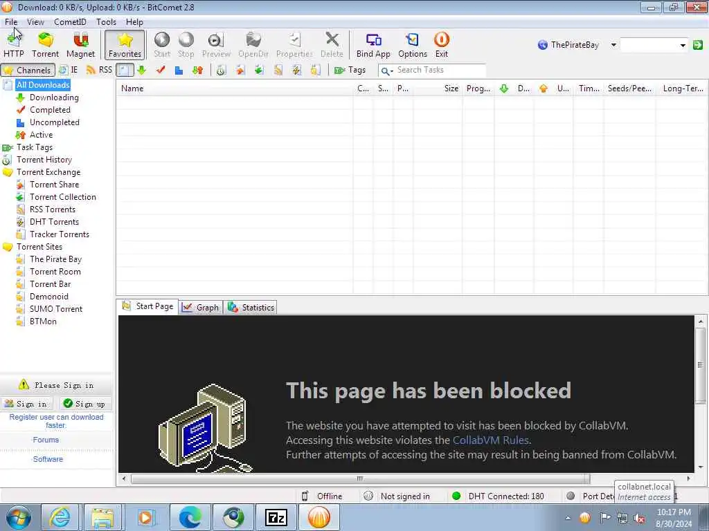Click the green search go arrow

(x=698, y=45)
